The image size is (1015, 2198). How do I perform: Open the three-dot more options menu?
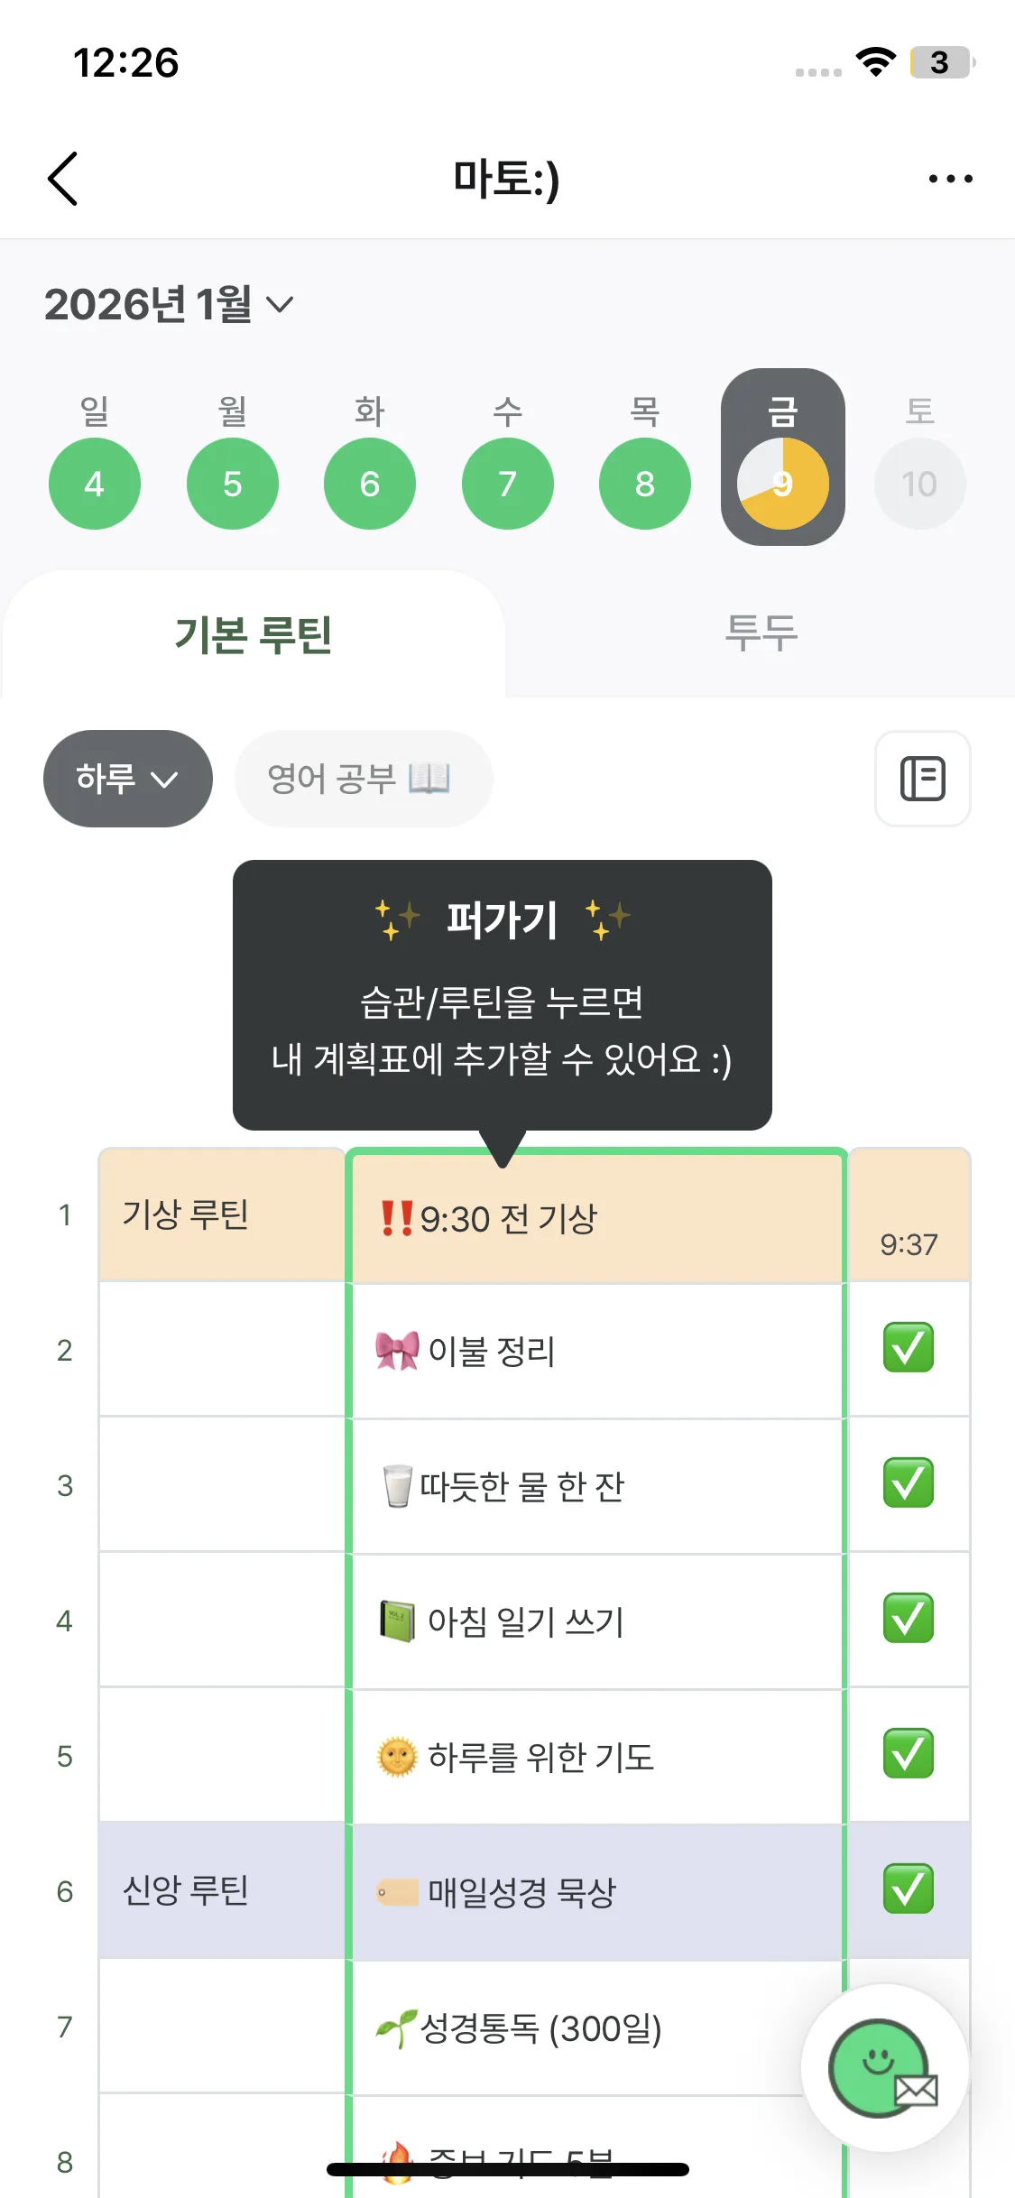[x=950, y=179]
